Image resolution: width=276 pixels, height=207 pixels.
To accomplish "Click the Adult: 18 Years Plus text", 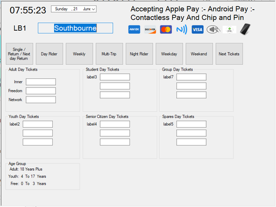I will click(26, 169).
